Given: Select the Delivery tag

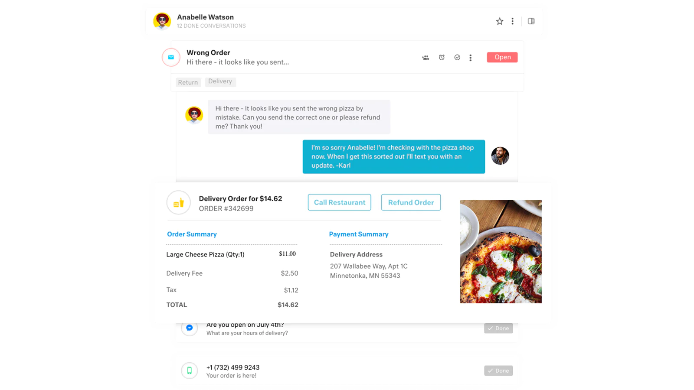Looking at the screenshot, I should [x=220, y=81].
